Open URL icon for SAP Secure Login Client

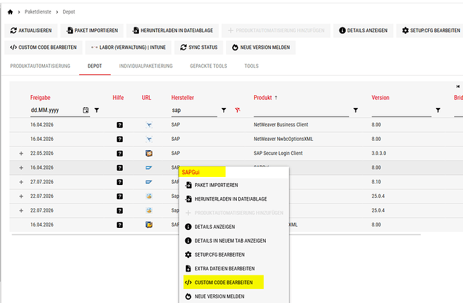click(149, 154)
